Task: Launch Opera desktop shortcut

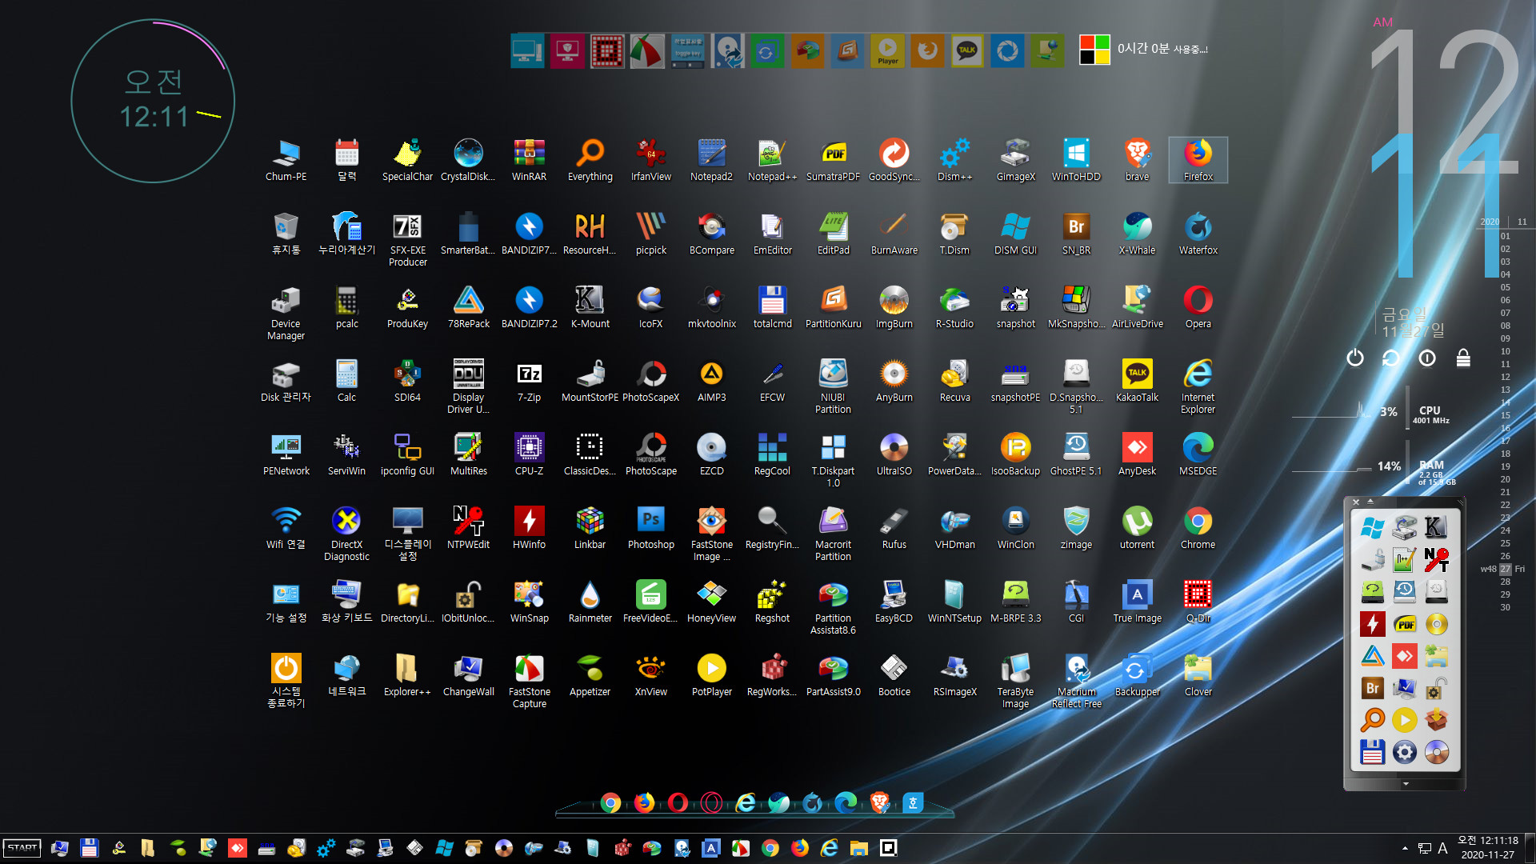Action: (x=1198, y=307)
